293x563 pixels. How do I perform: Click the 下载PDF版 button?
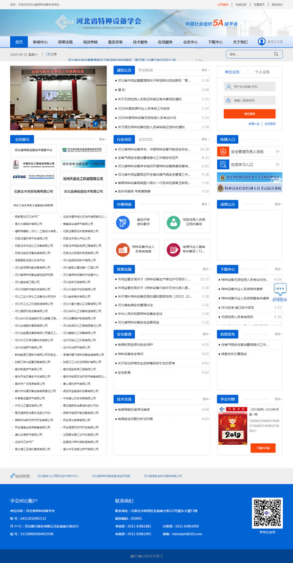pos(263,448)
